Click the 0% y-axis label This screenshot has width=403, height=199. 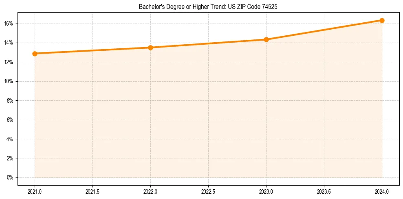[9, 177]
